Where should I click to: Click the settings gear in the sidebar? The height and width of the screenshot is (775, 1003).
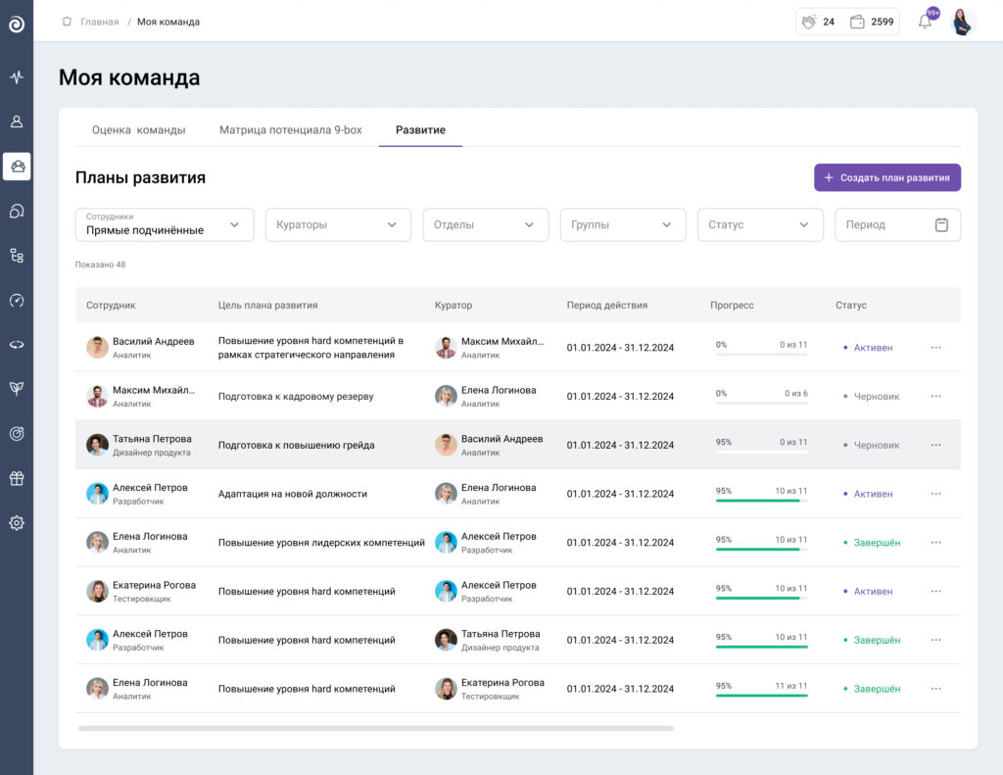click(x=17, y=523)
